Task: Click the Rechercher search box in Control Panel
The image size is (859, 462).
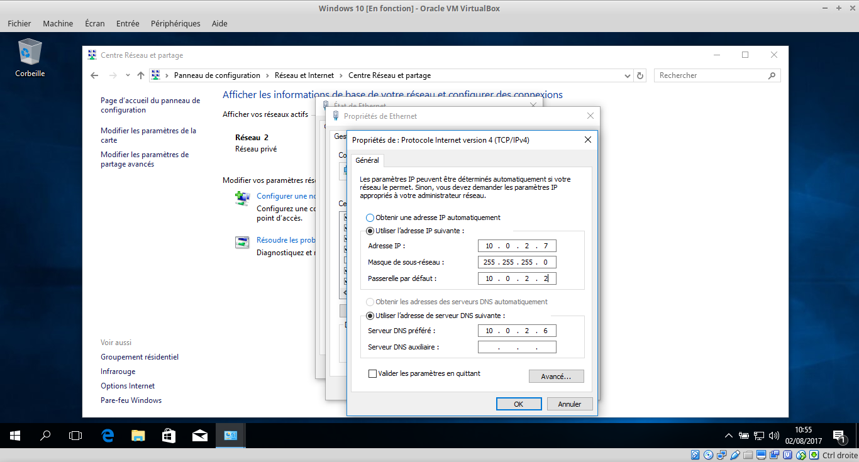Action: (717, 75)
